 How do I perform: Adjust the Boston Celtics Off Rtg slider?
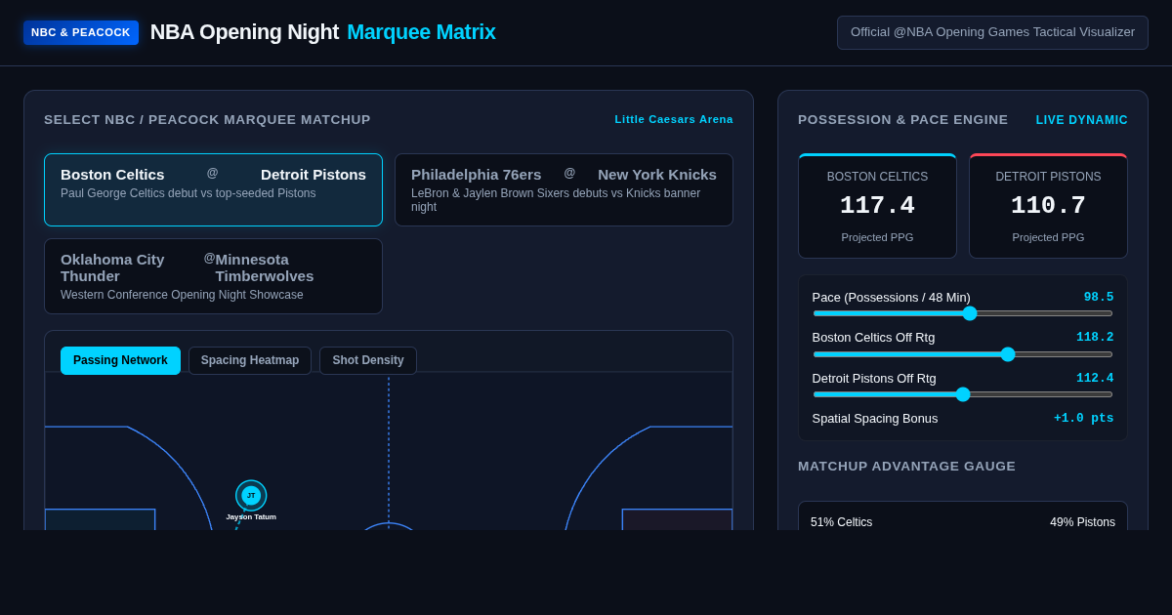pyautogui.click(x=963, y=354)
